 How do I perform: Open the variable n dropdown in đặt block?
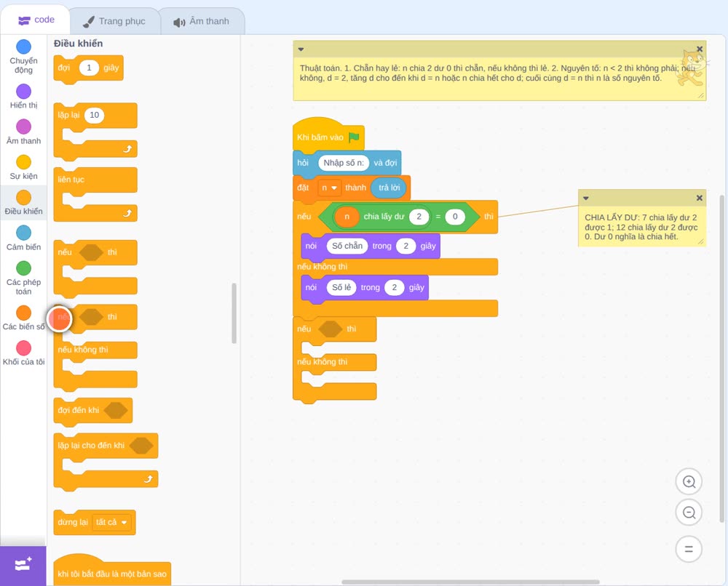tap(329, 188)
